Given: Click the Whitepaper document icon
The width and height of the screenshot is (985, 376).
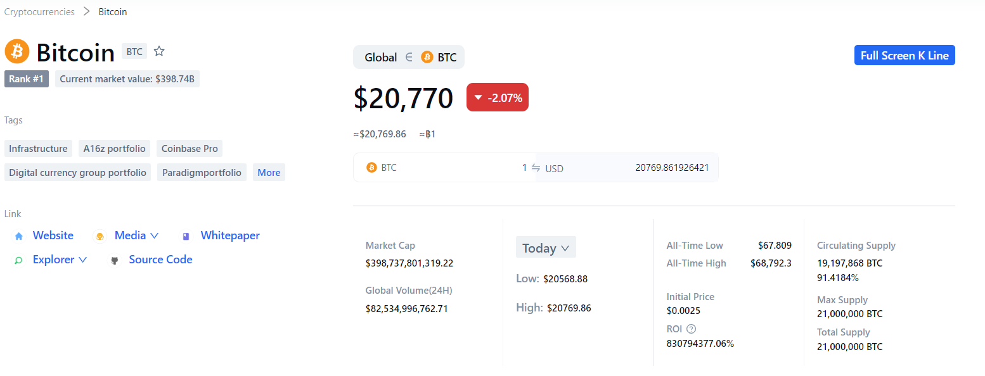Looking at the screenshot, I should pyautogui.click(x=186, y=236).
